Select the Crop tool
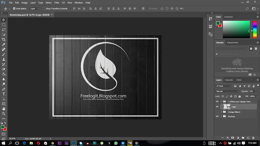 [4, 40]
